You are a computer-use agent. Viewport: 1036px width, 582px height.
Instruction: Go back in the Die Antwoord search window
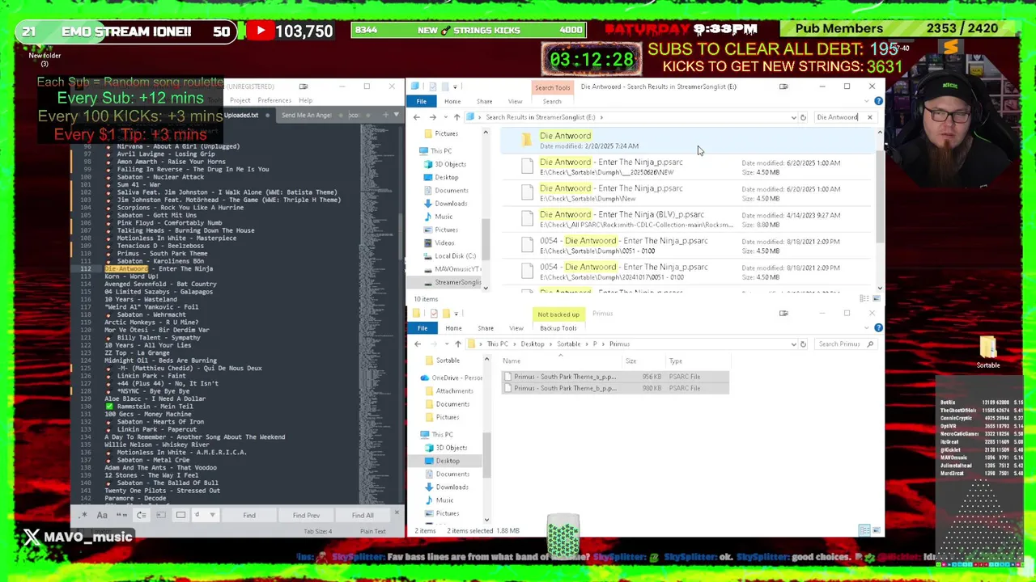(417, 117)
